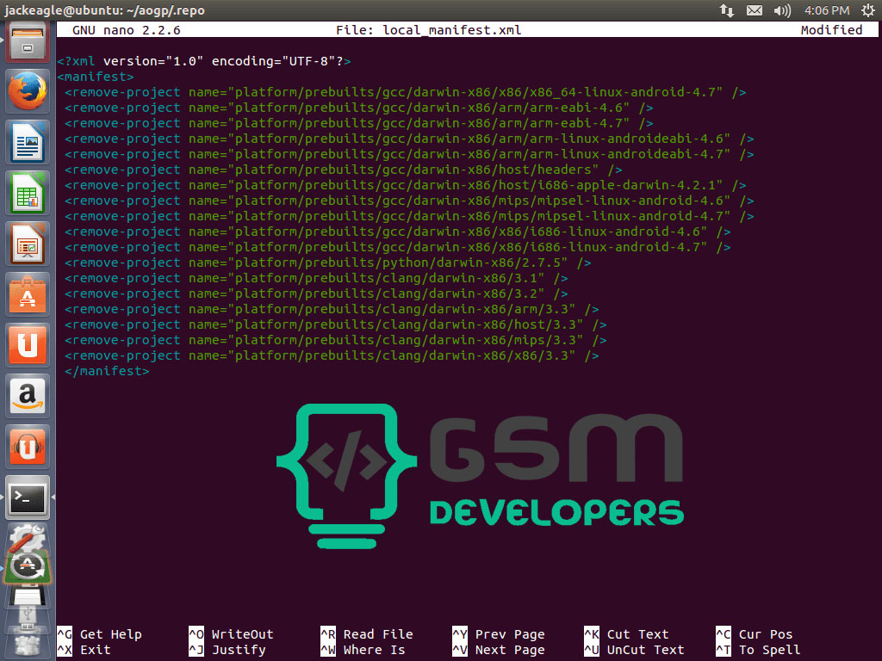Click the i686-apple-darwin-4.2.1 line
882x661 pixels.
(406, 185)
